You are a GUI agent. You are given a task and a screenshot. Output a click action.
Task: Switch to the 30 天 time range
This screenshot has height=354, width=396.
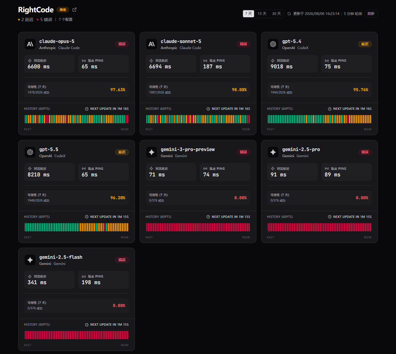coord(276,14)
